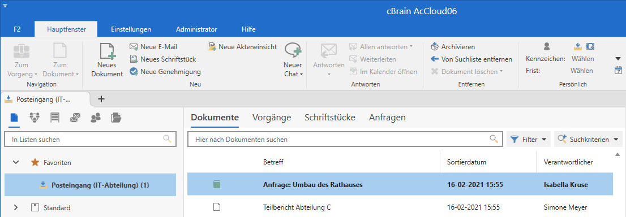The height and width of the screenshot is (217, 626).
Task: Open the Filter dropdown button
Action: 529,140
